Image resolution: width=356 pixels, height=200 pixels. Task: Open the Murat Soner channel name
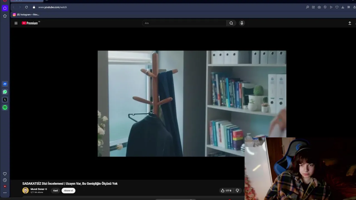click(38, 189)
